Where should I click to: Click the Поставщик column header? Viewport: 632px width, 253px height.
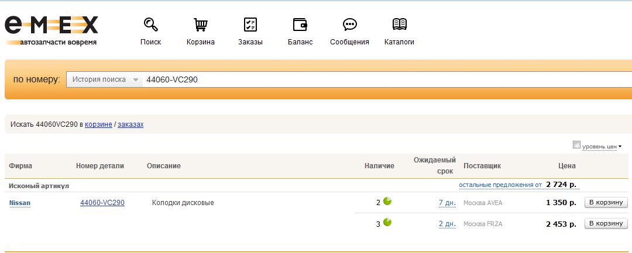[482, 166]
